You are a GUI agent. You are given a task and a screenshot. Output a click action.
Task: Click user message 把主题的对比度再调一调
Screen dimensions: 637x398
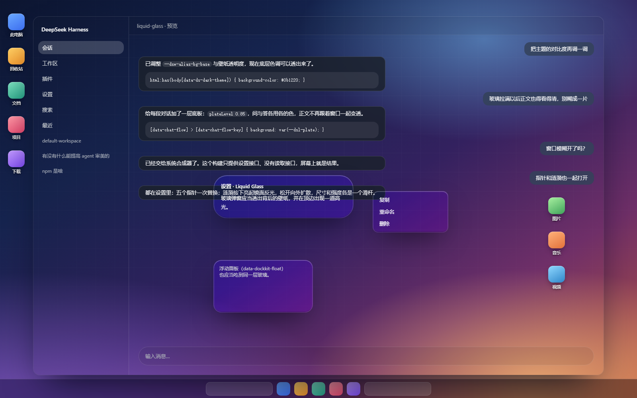pos(559,49)
